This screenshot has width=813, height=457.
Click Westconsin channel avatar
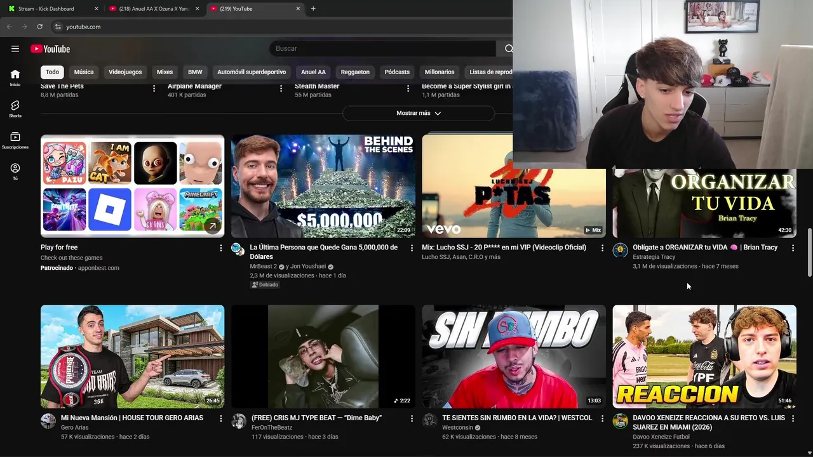tap(429, 421)
